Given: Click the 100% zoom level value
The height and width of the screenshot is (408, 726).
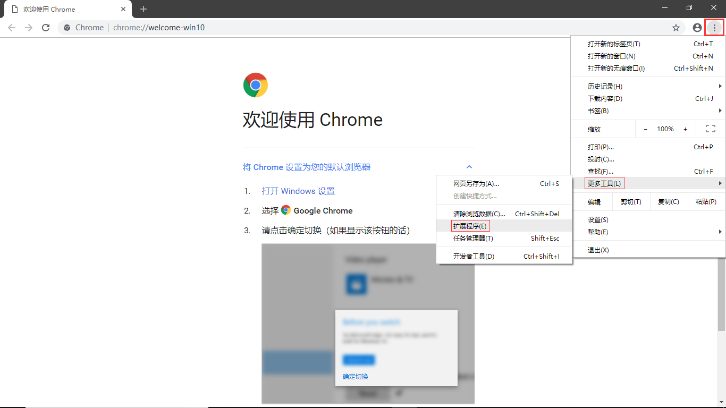Looking at the screenshot, I should [665, 129].
